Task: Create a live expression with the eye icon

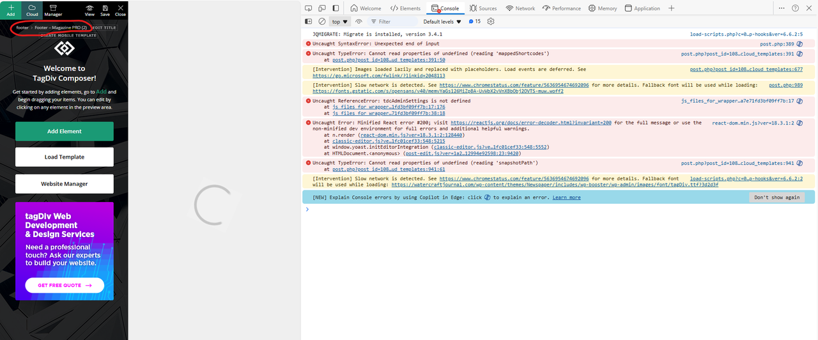Action: click(x=359, y=22)
